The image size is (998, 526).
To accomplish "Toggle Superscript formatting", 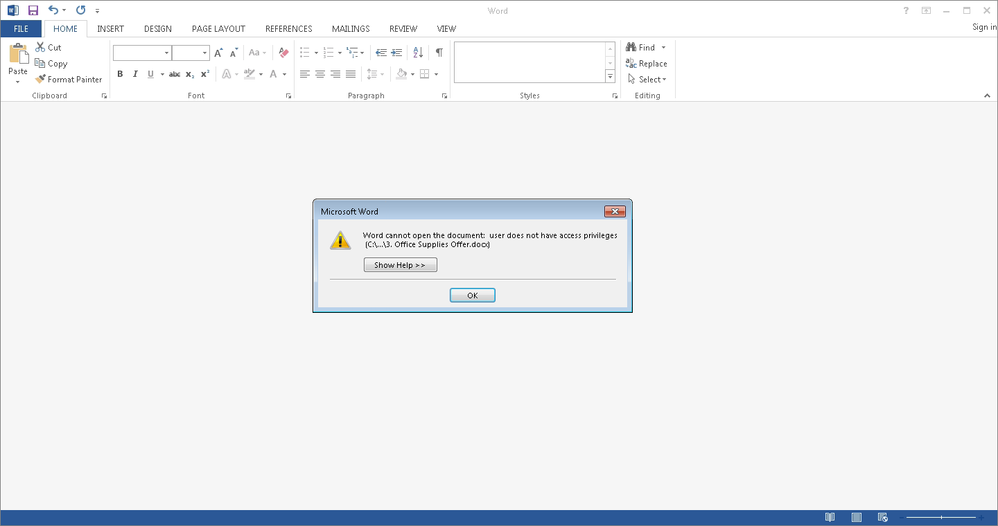I will click(205, 74).
